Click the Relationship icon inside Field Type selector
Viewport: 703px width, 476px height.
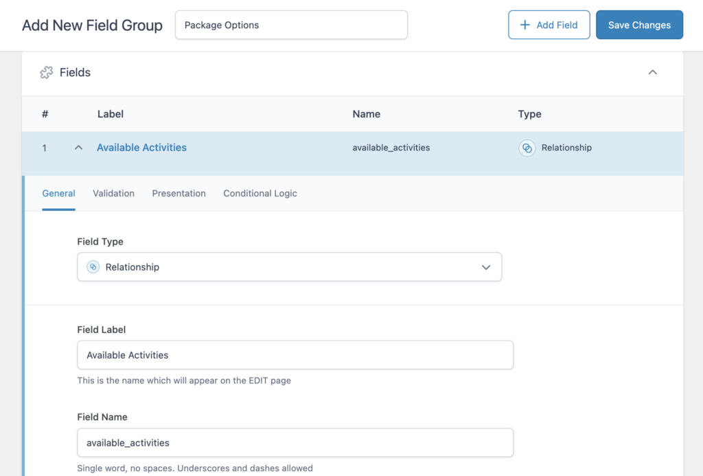[93, 267]
